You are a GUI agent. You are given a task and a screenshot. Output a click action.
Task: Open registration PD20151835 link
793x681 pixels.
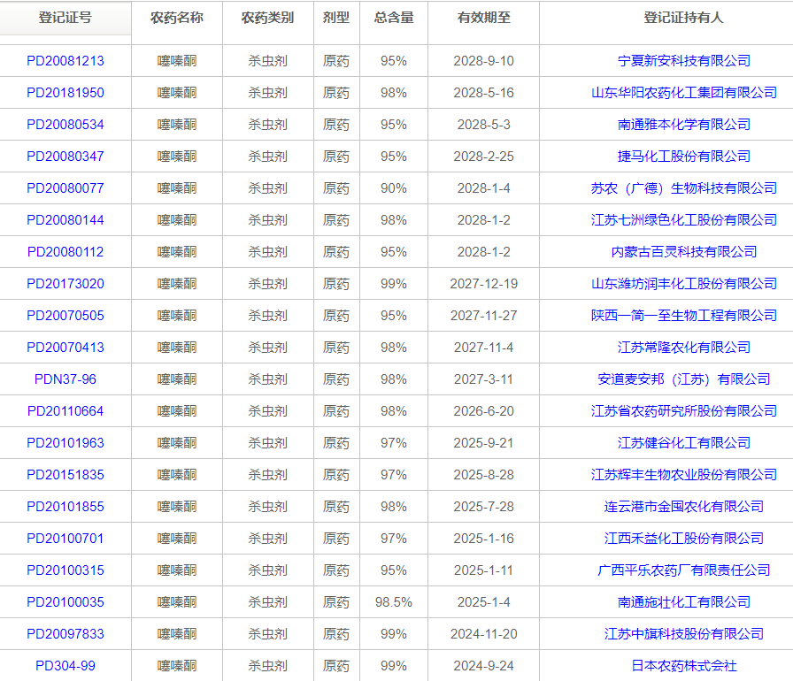click(x=65, y=475)
